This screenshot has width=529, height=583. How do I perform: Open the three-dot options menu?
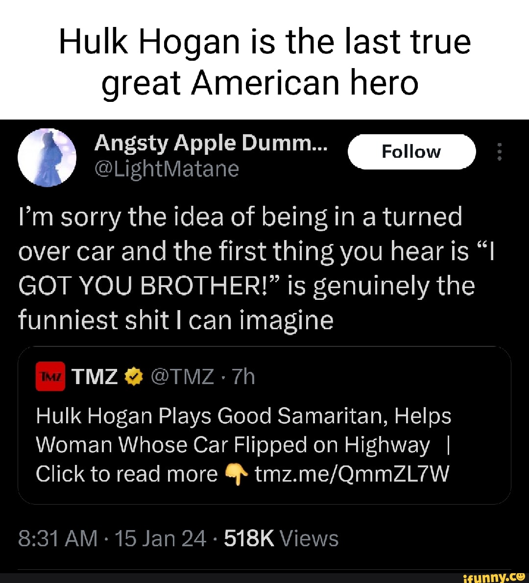[x=500, y=152]
